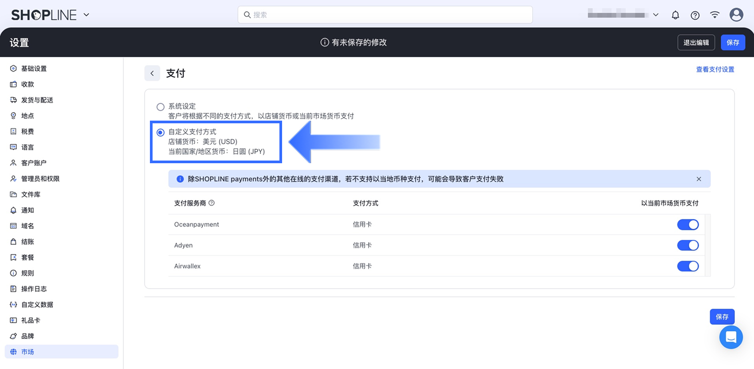Click the 操作日志 sidebar icon
The image size is (754, 369).
point(13,289)
